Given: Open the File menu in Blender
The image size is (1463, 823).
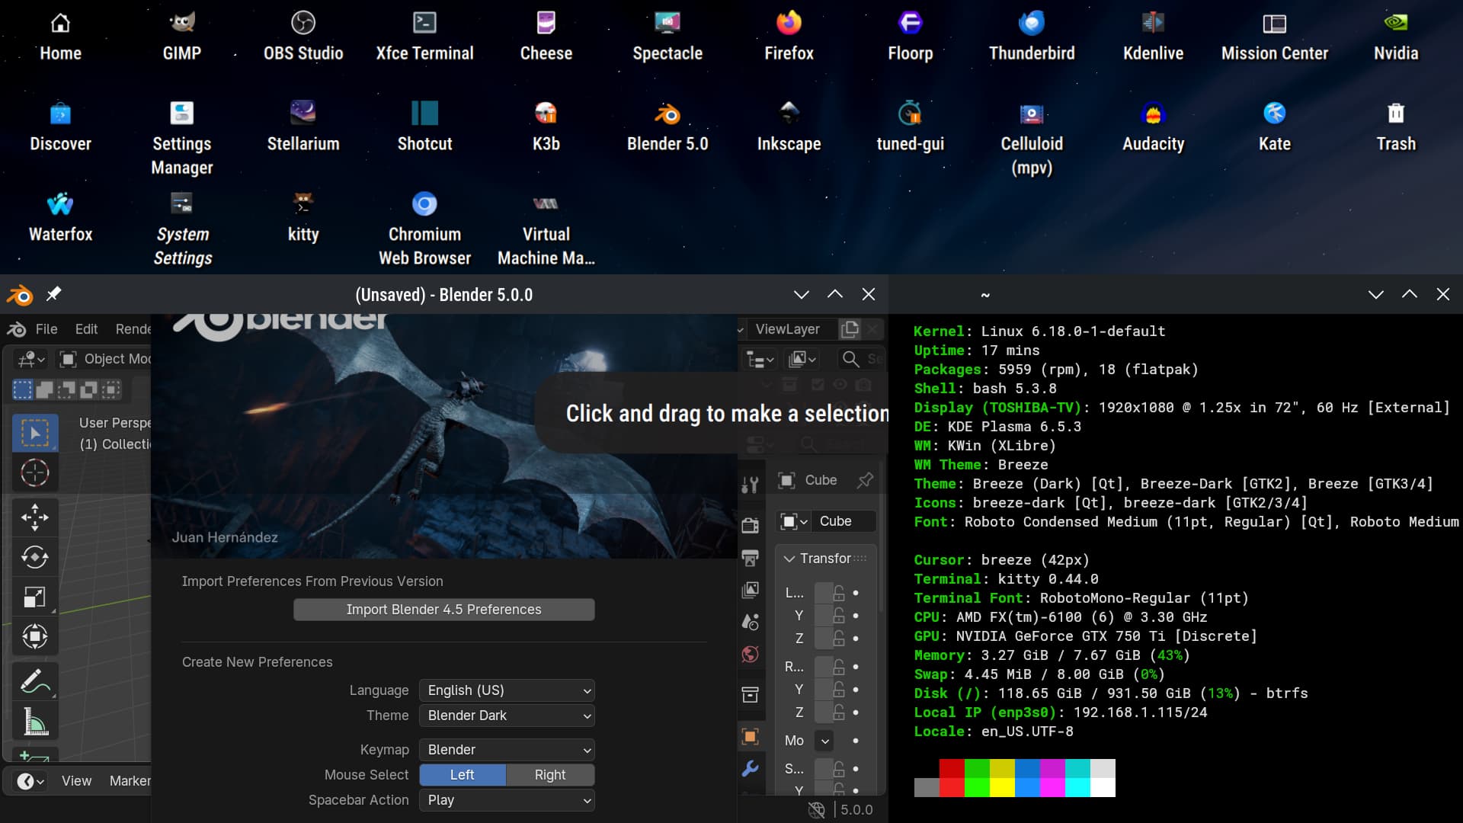Looking at the screenshot, I should point(46,329).
